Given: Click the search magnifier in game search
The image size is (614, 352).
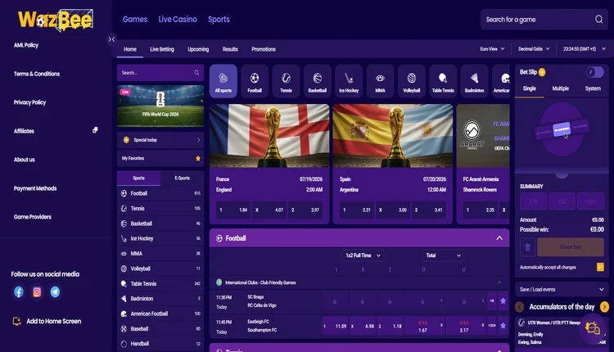Looking at the screenshot, I should (x=598, y=19).
